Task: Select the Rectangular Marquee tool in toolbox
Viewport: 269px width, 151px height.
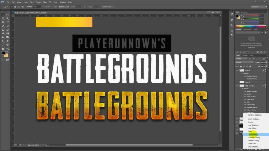Action: coord(3,15)
